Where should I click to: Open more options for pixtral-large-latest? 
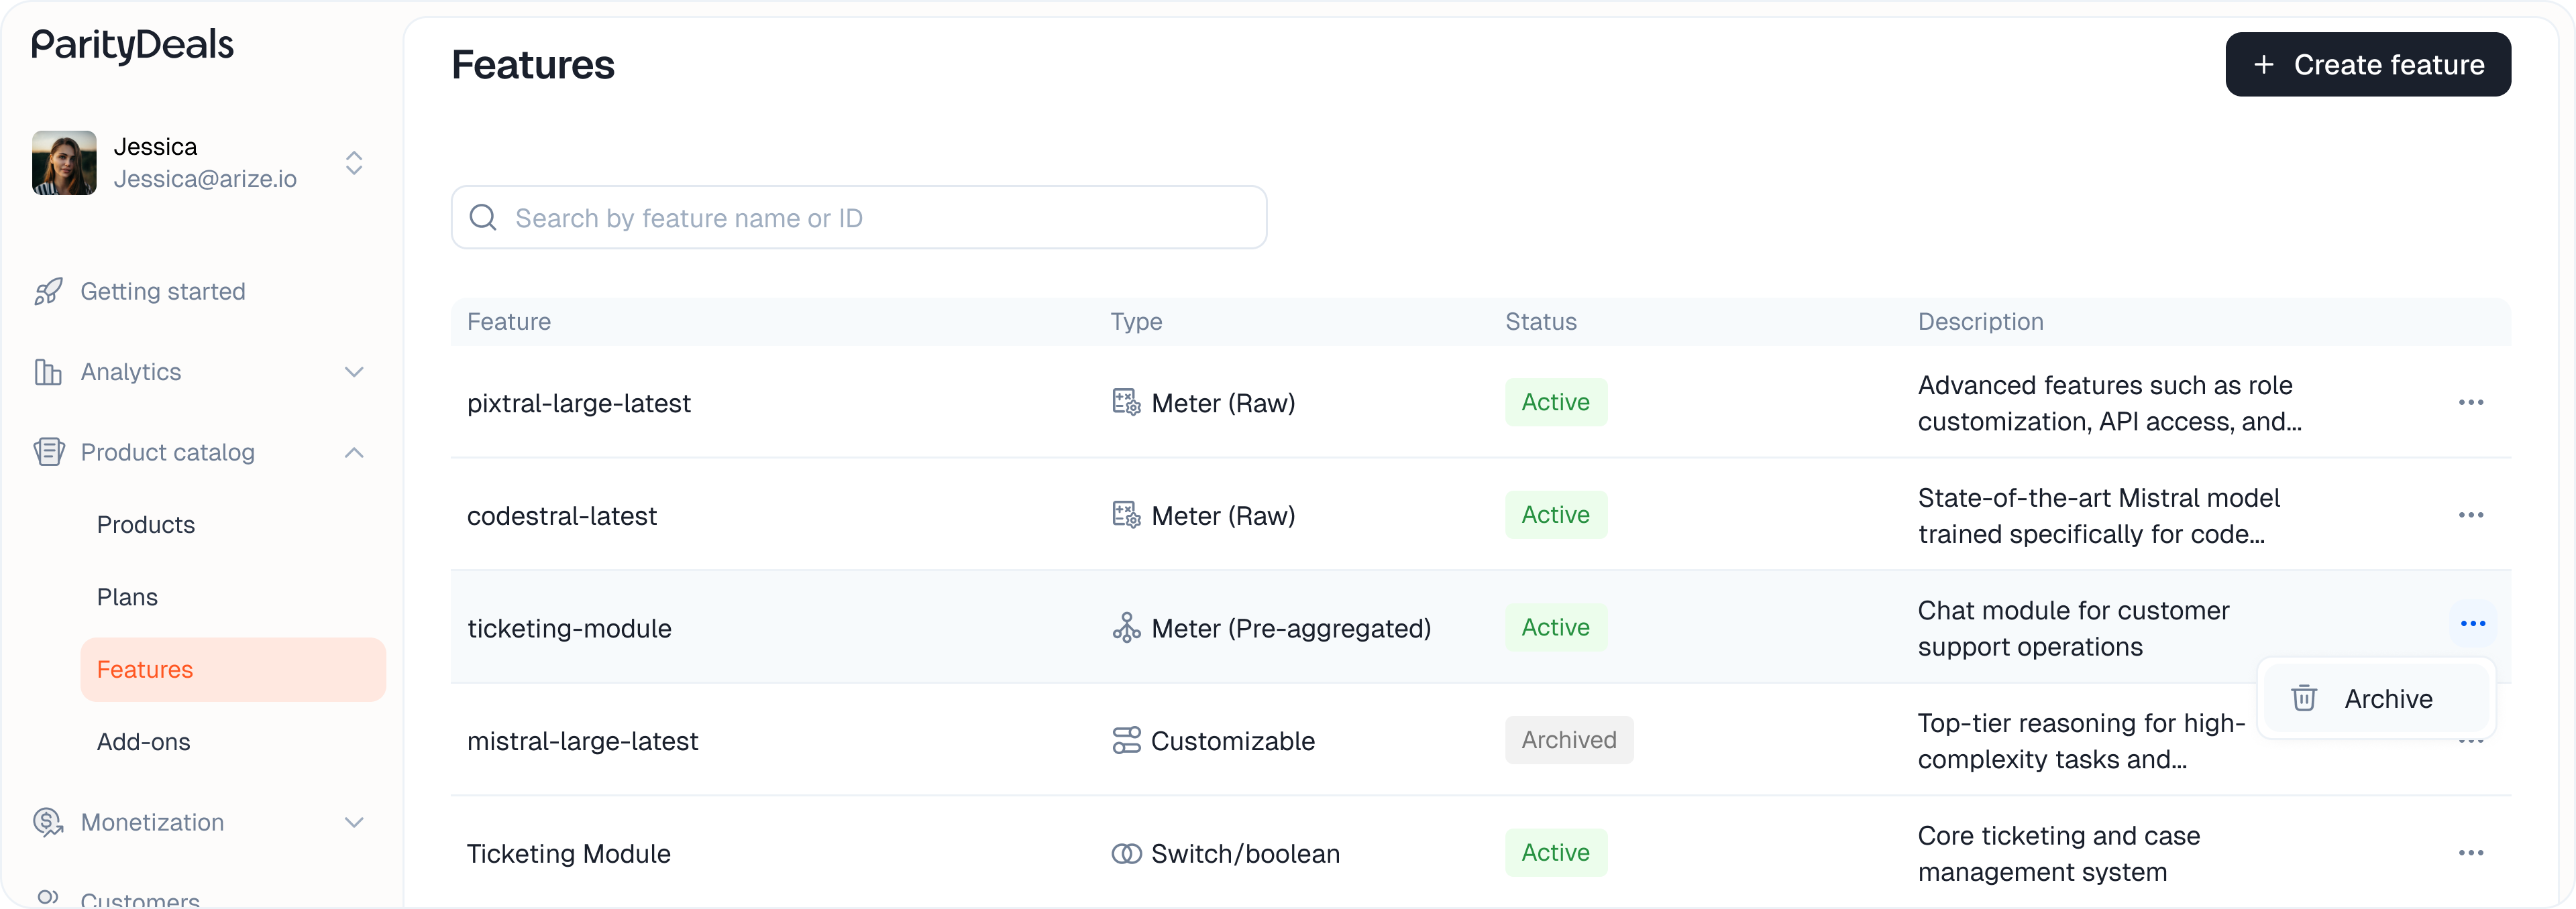coord(2470,403)
